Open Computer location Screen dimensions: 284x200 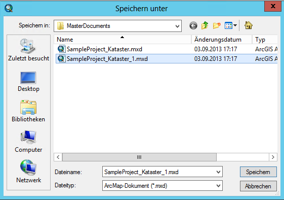28,142
